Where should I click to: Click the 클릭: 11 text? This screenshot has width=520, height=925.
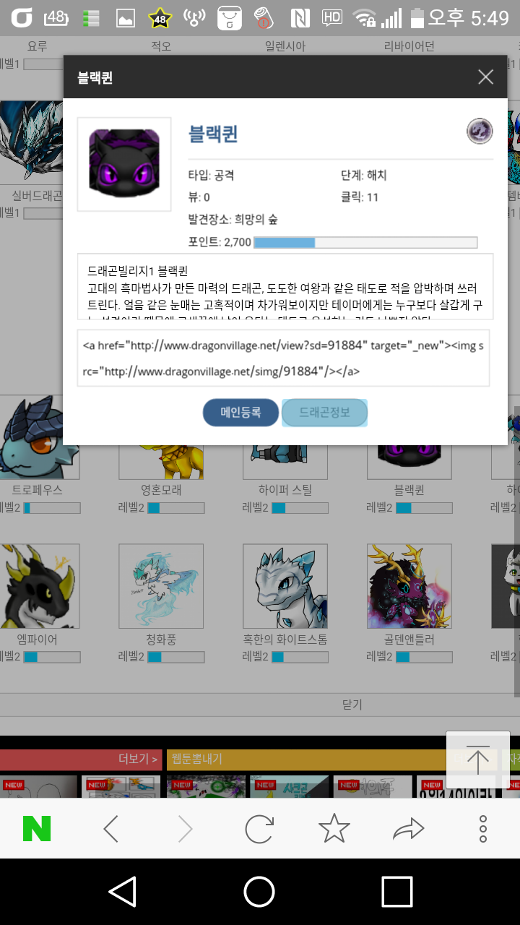coord(360,197)
